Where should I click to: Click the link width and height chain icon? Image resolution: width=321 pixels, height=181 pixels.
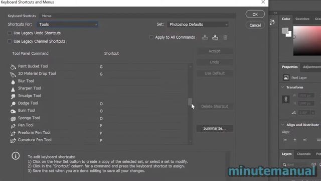286,99
